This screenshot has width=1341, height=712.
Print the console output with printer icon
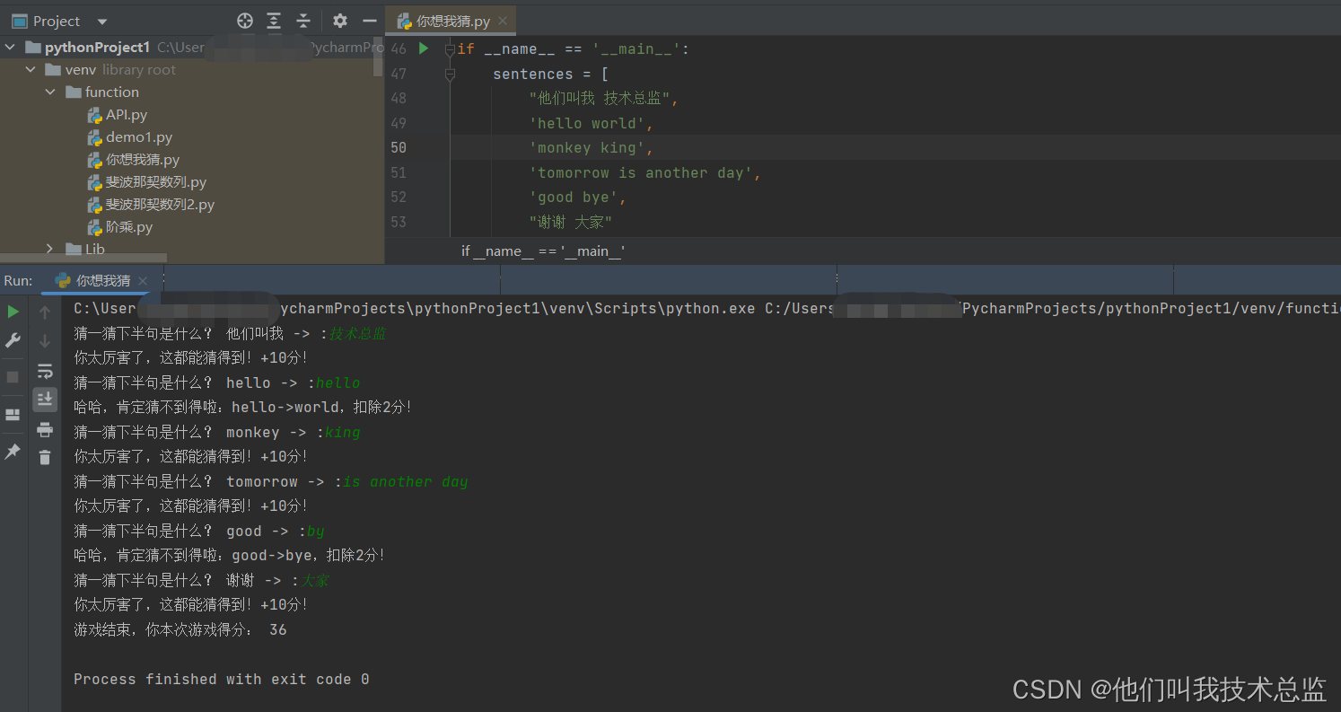click(x=45, y=429)
